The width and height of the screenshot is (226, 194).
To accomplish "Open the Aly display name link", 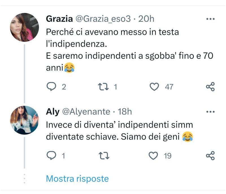I will tap(53, 112).
